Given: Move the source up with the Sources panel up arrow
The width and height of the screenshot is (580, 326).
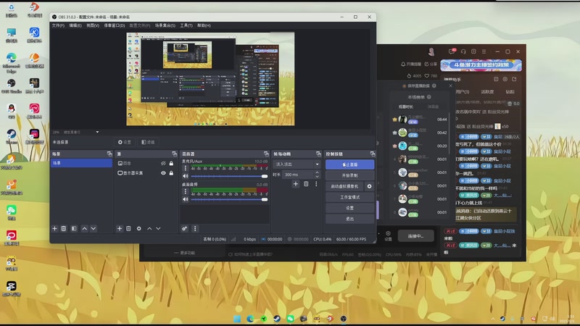Looking at the screenshot, I should pos(149,228).
